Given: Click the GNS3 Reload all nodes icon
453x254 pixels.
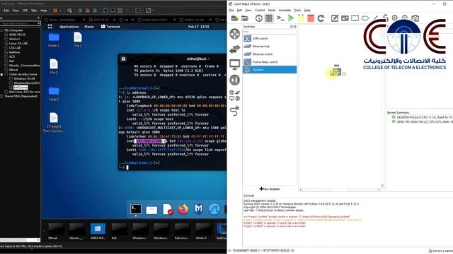Looking at the screenshot, I should [321, 18].
